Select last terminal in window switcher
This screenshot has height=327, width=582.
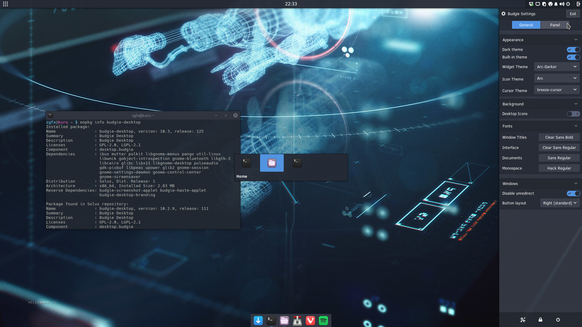[297, 163]
